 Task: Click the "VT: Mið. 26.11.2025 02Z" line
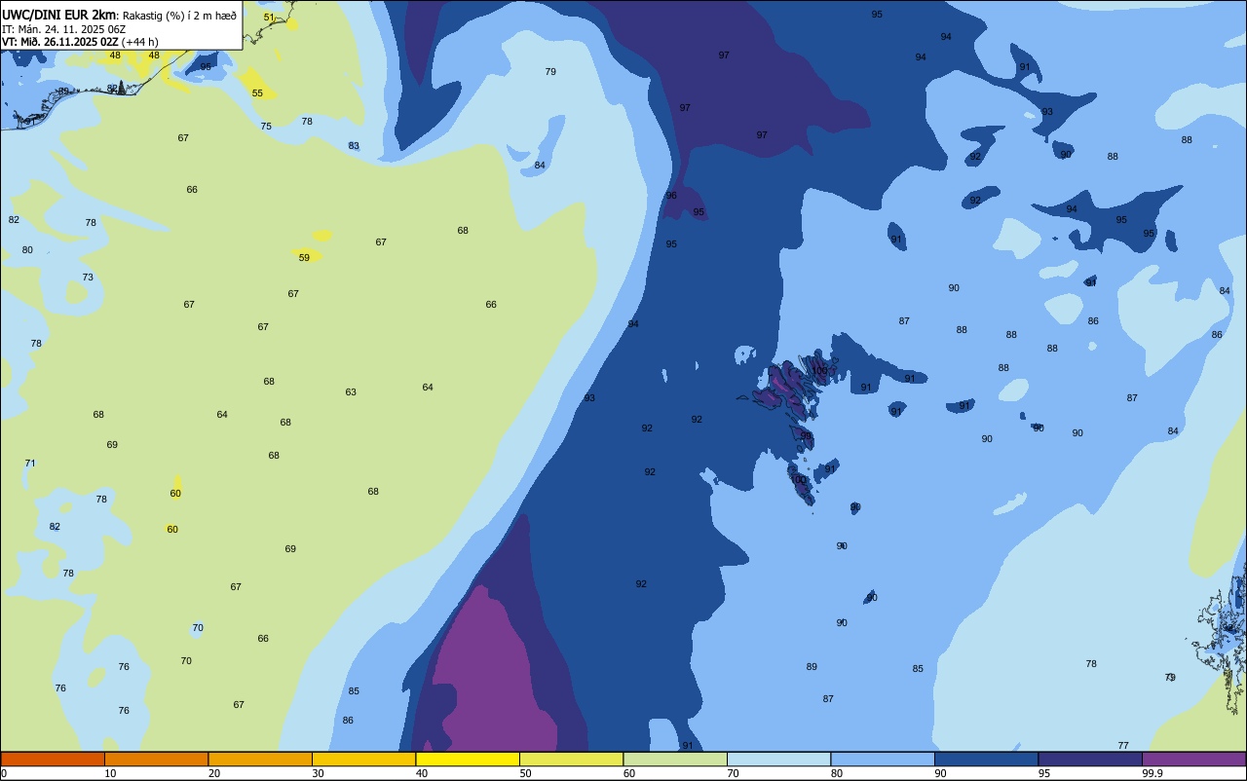[x=60, y=42]
